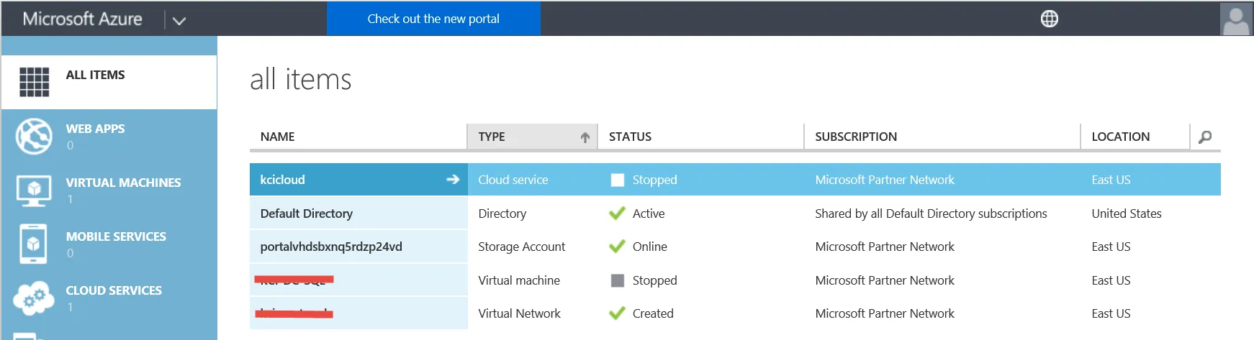
Task: Click the SUBSCRIPTION column header
Action: (x=856, y=137)
